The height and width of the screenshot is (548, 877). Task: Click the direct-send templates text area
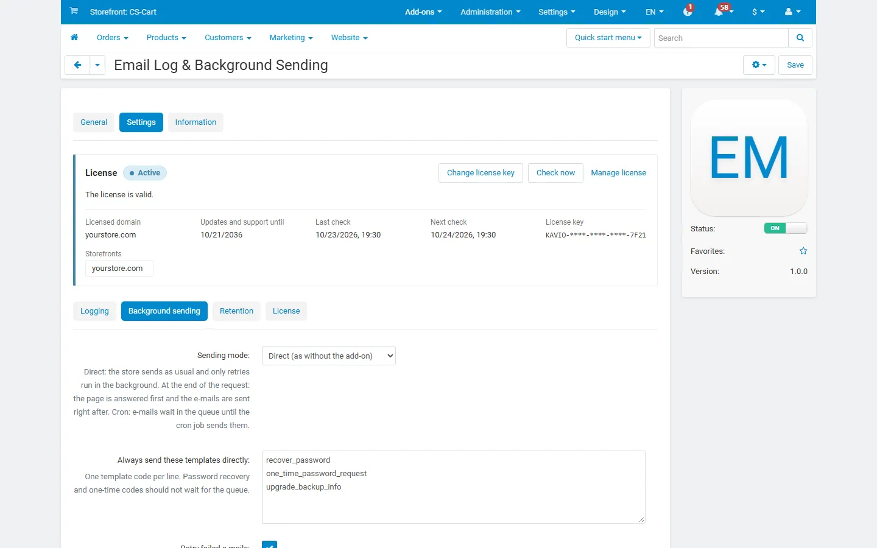454,487
